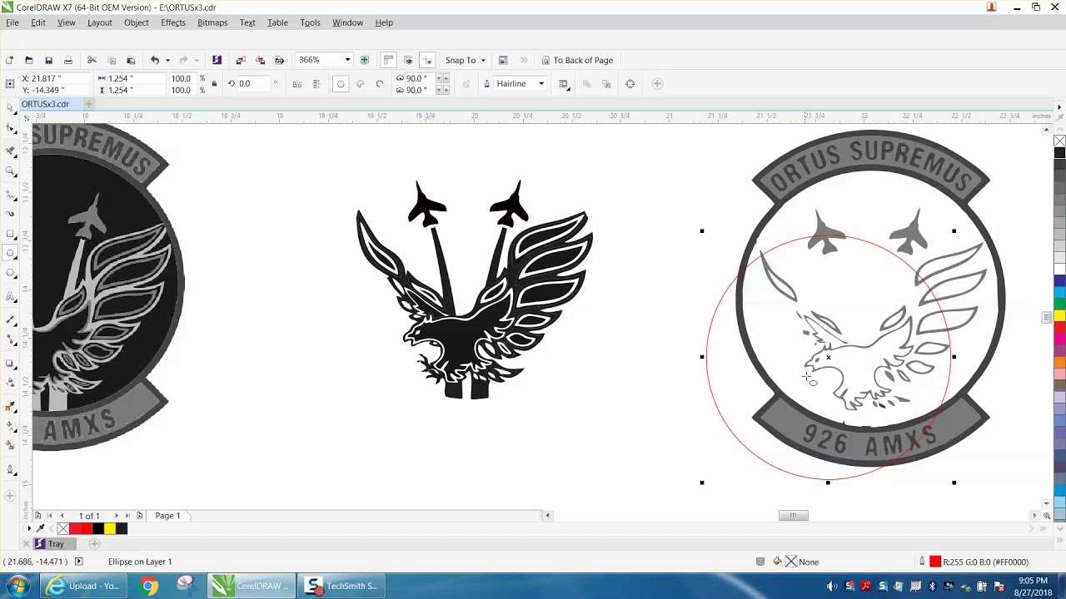
Task: Click the Print icon in the toolbar
Action: click(68, 60)
